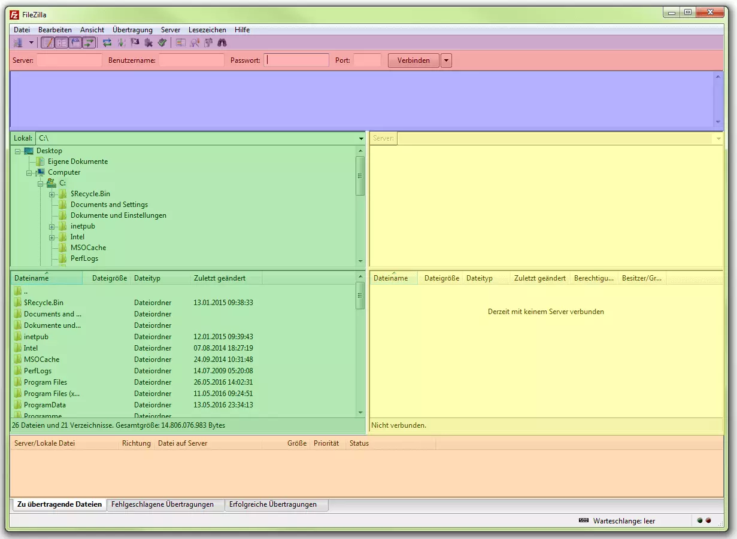This screenshot has width=737, height=539.
Task: Click the disconnect from server icon
Action: point(148,42)
